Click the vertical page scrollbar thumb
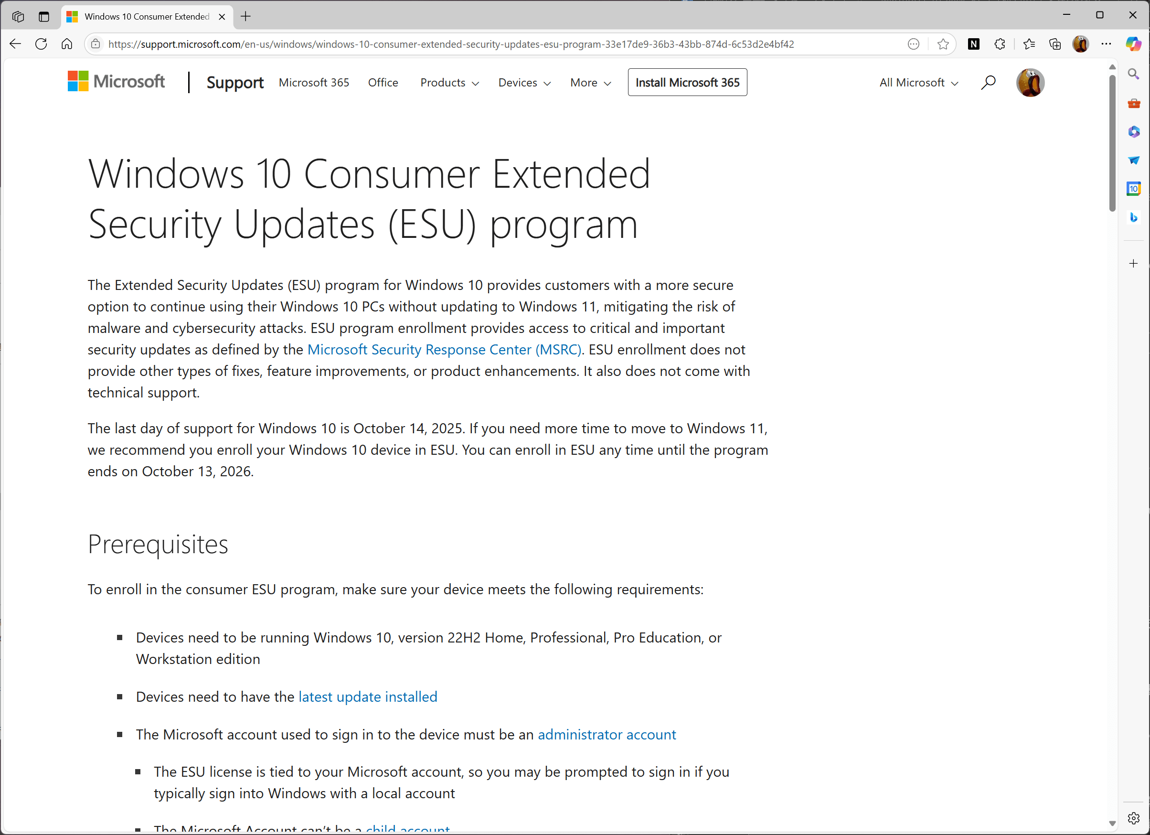Viewport: 1150px width, 835px height. tap(1112, 143)
